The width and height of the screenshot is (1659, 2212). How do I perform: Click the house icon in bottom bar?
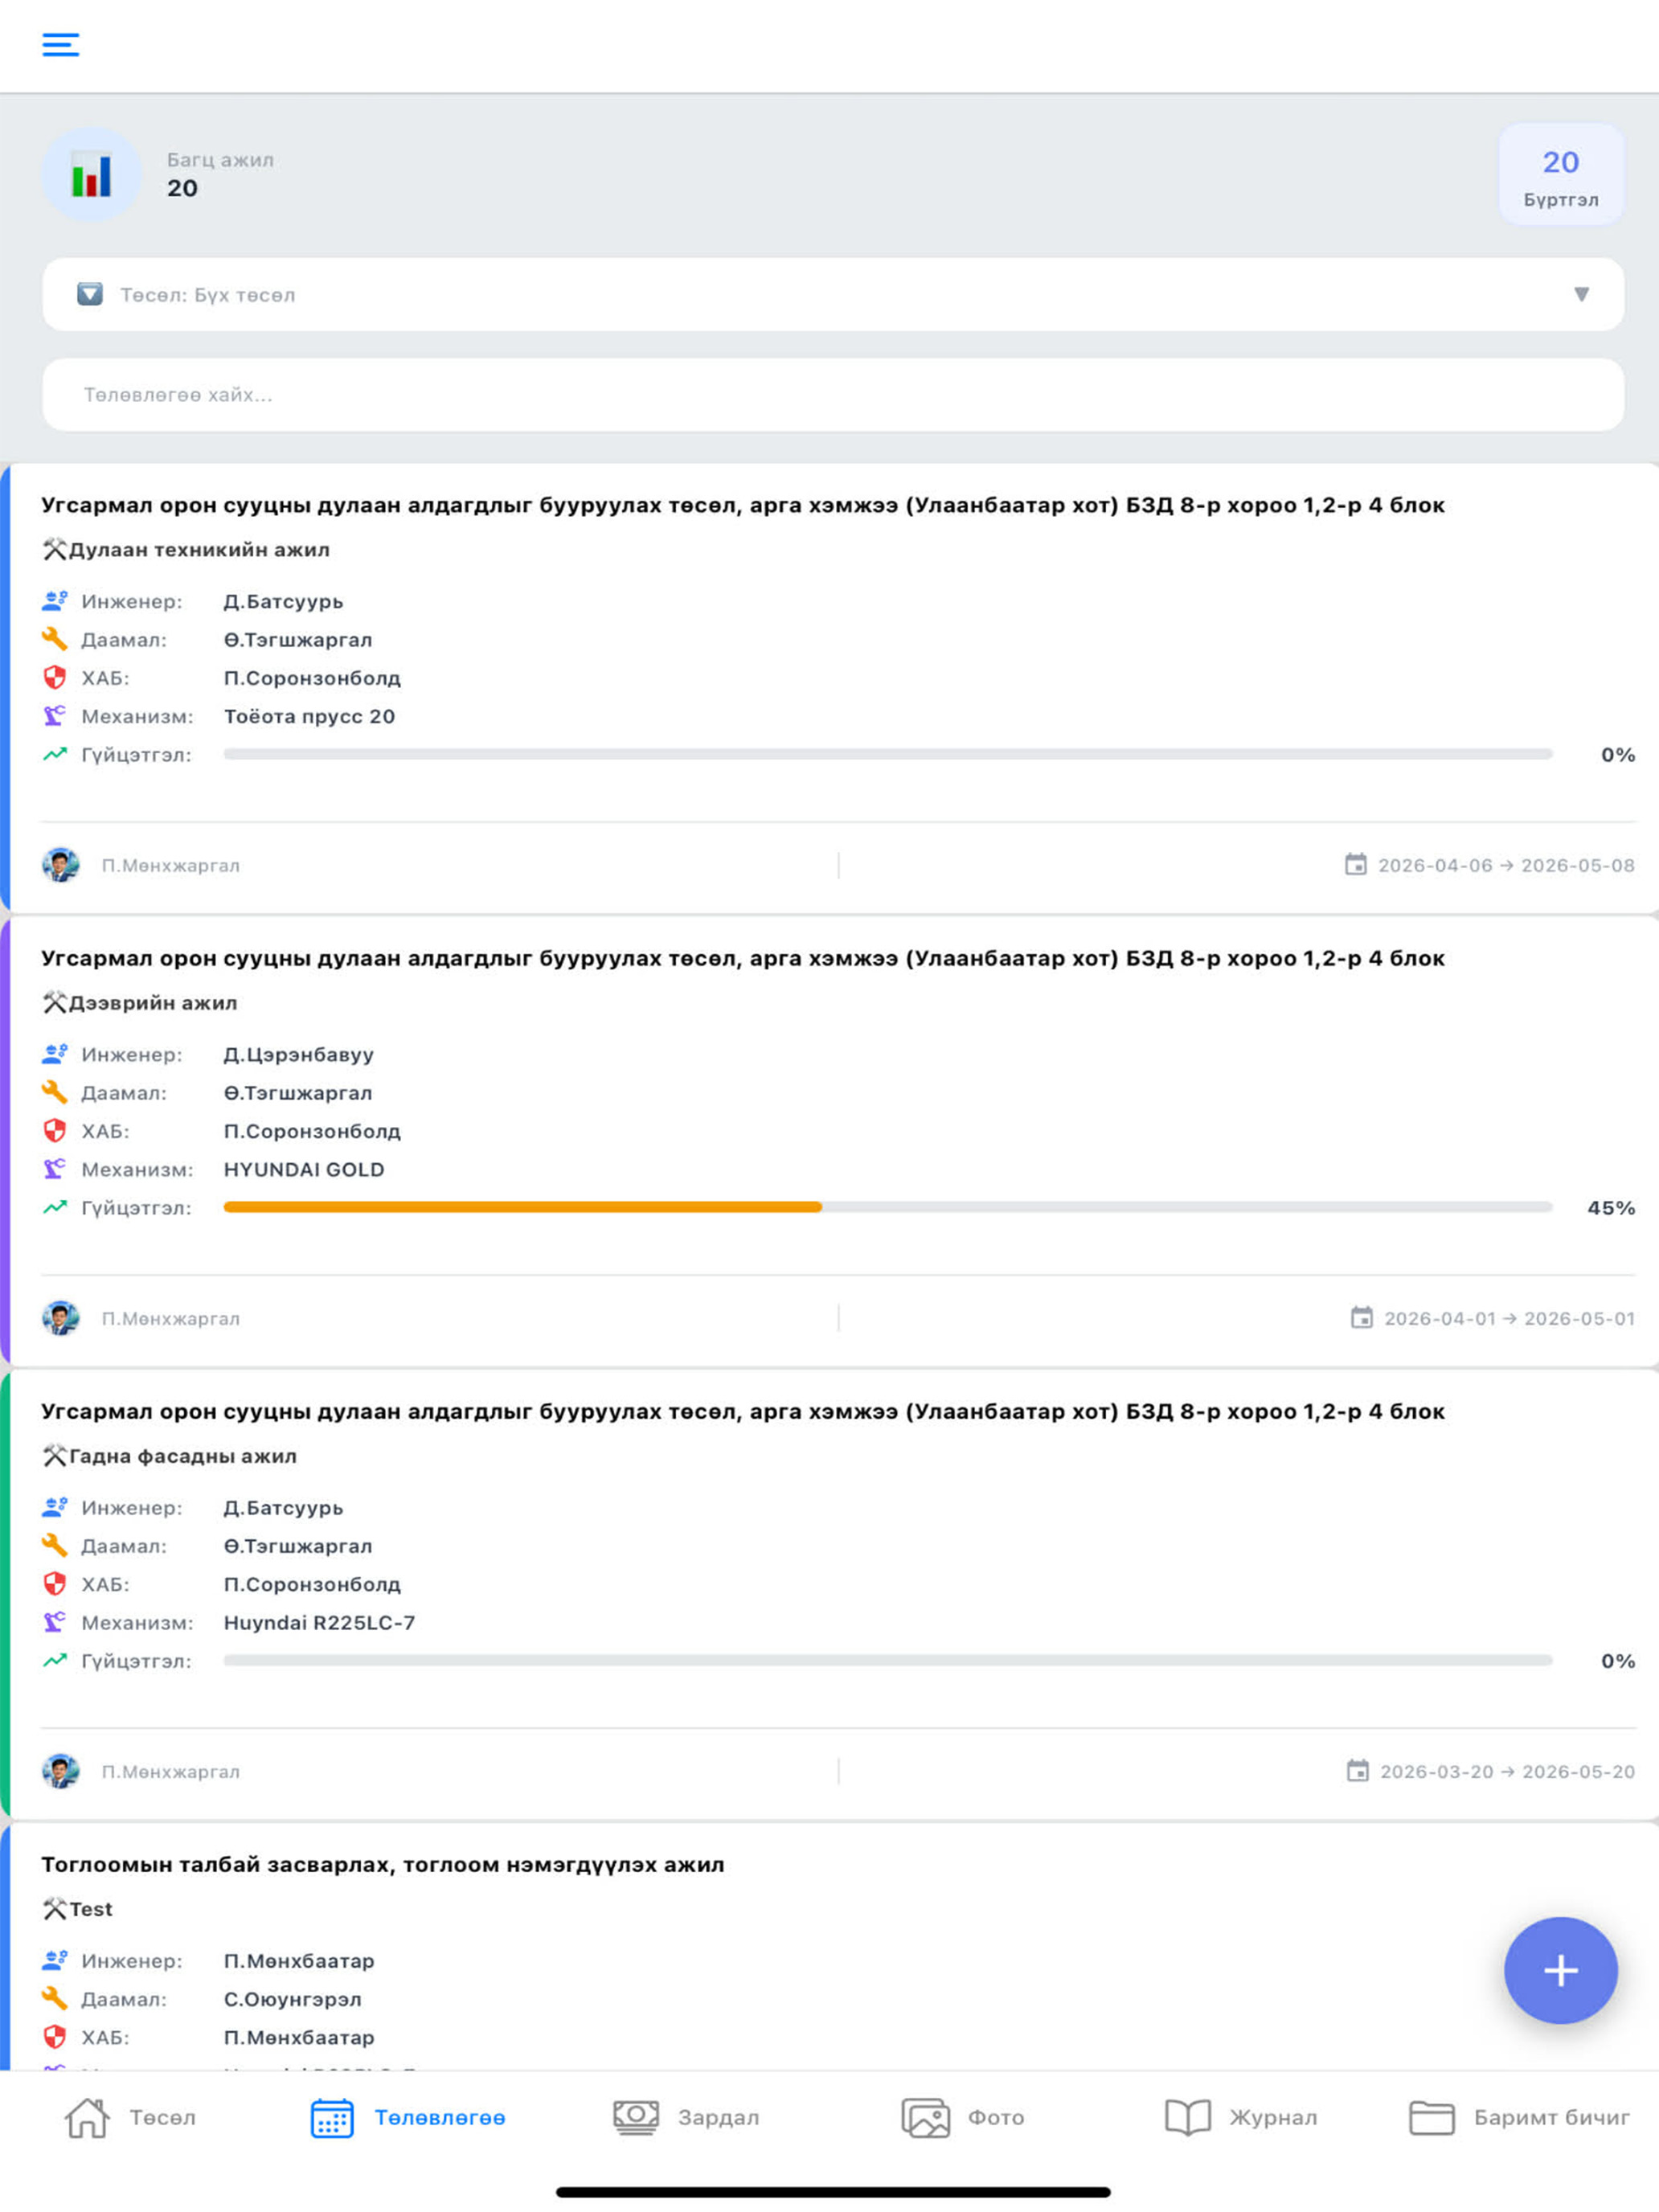(87, 2117)
